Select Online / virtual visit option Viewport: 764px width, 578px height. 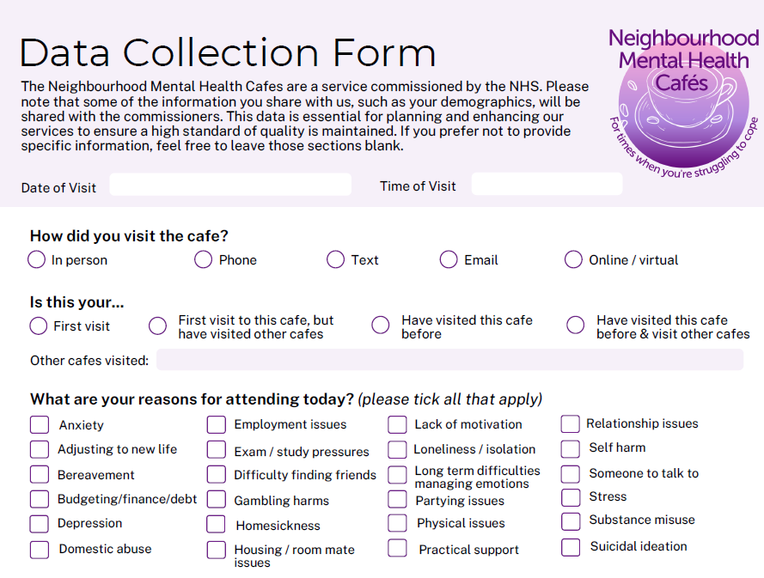pos(573,259)
